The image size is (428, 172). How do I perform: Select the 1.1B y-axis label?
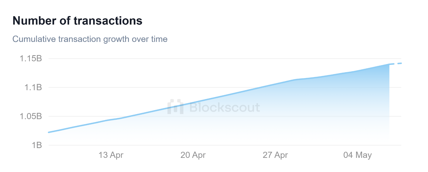coord(33,87)
